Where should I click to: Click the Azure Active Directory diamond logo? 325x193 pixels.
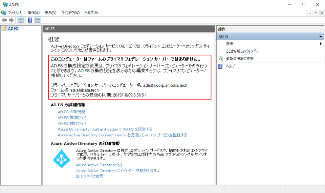(x=61, y=159)
